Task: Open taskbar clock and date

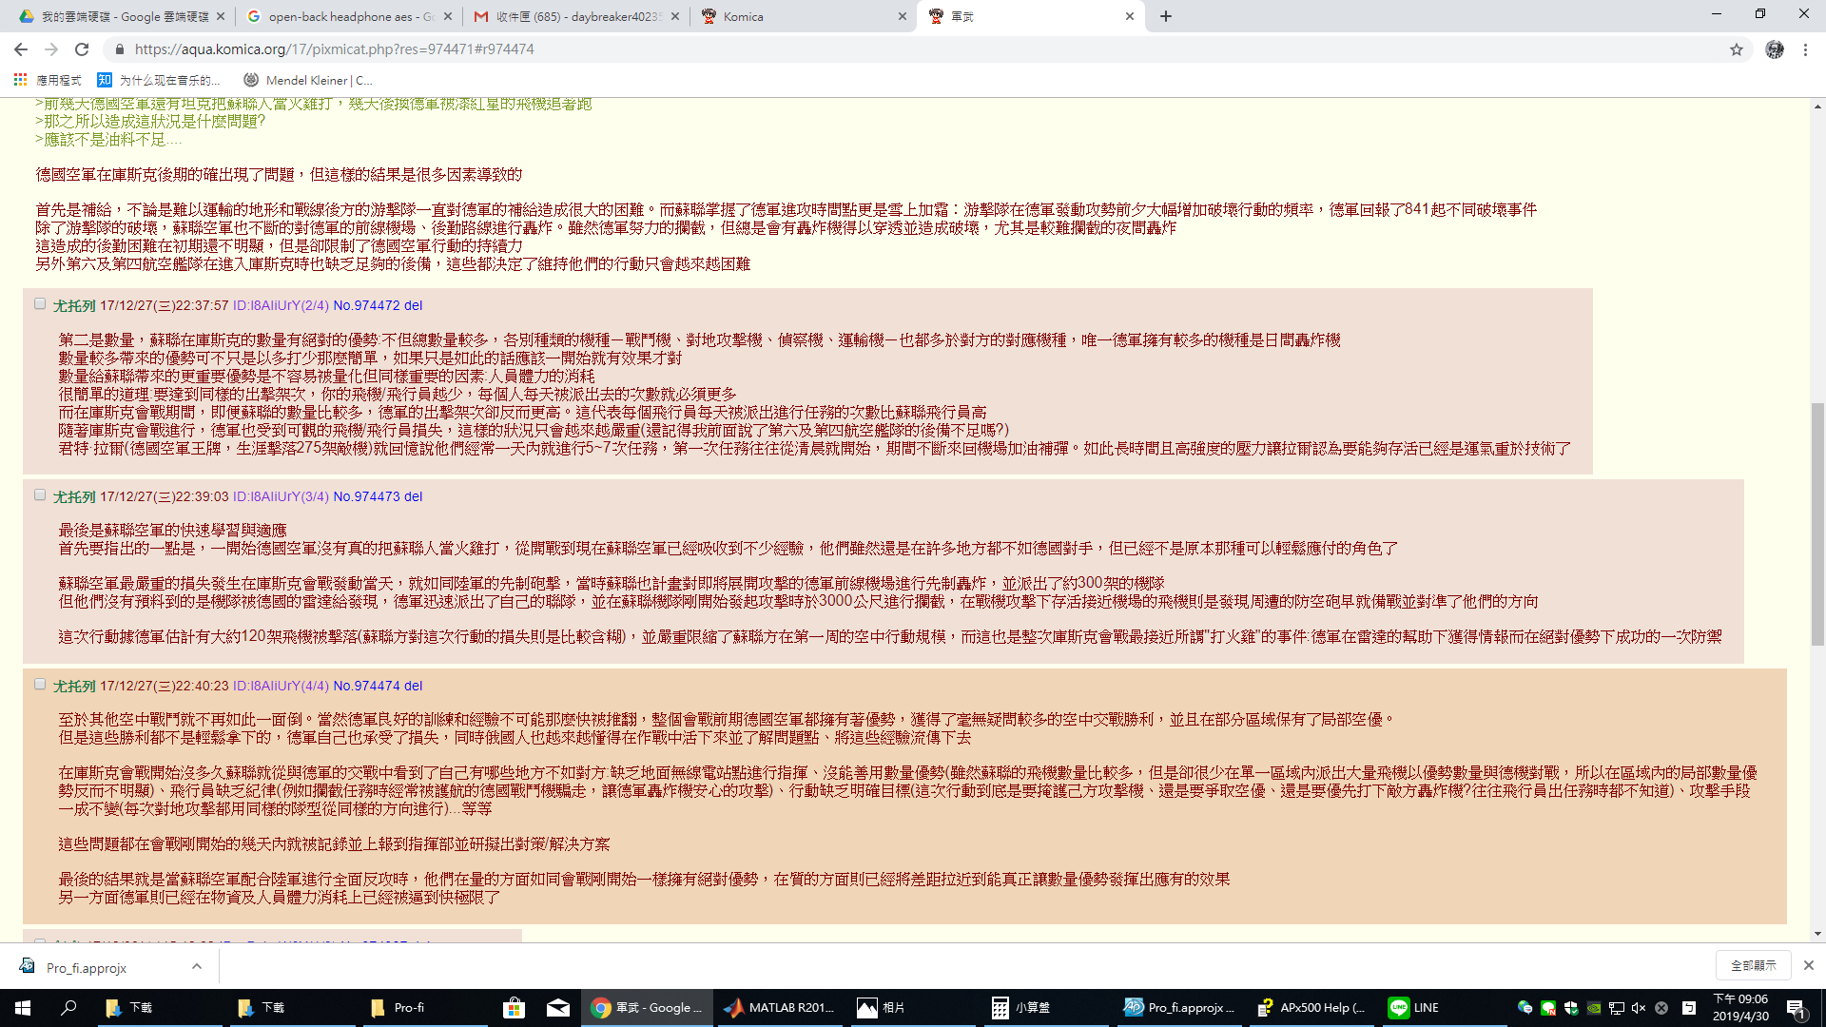Action: pos(1740,1007)
